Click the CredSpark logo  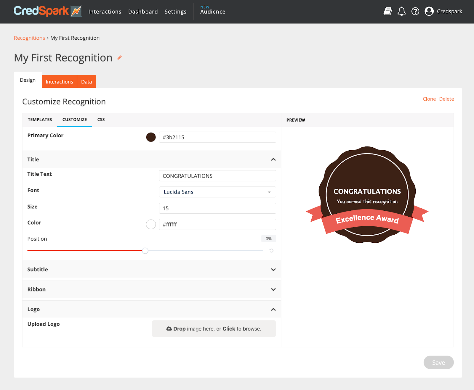click(48, 11)
